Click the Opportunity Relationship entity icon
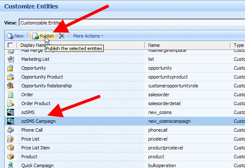The height and width of the screenshot is (168, 245). pyautogui.click(x=11, y=86)
